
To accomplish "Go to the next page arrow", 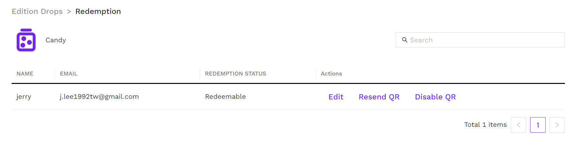I will click(557, 125).
